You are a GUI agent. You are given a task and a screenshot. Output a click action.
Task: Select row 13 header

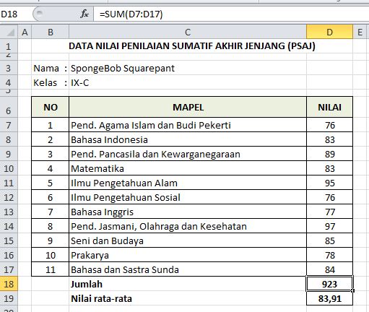point(9,212)
